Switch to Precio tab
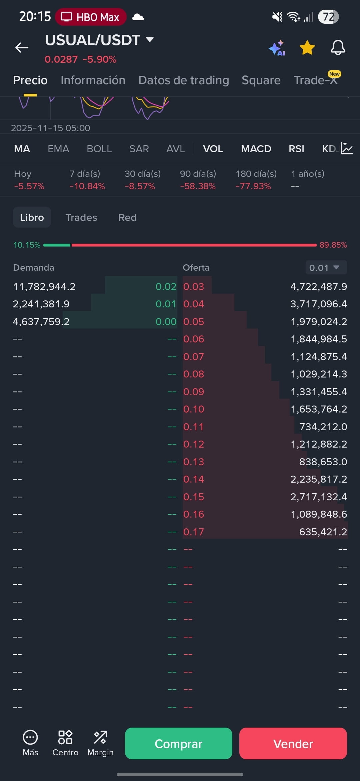This screenshot has width=360, height=781. (30, 80)
